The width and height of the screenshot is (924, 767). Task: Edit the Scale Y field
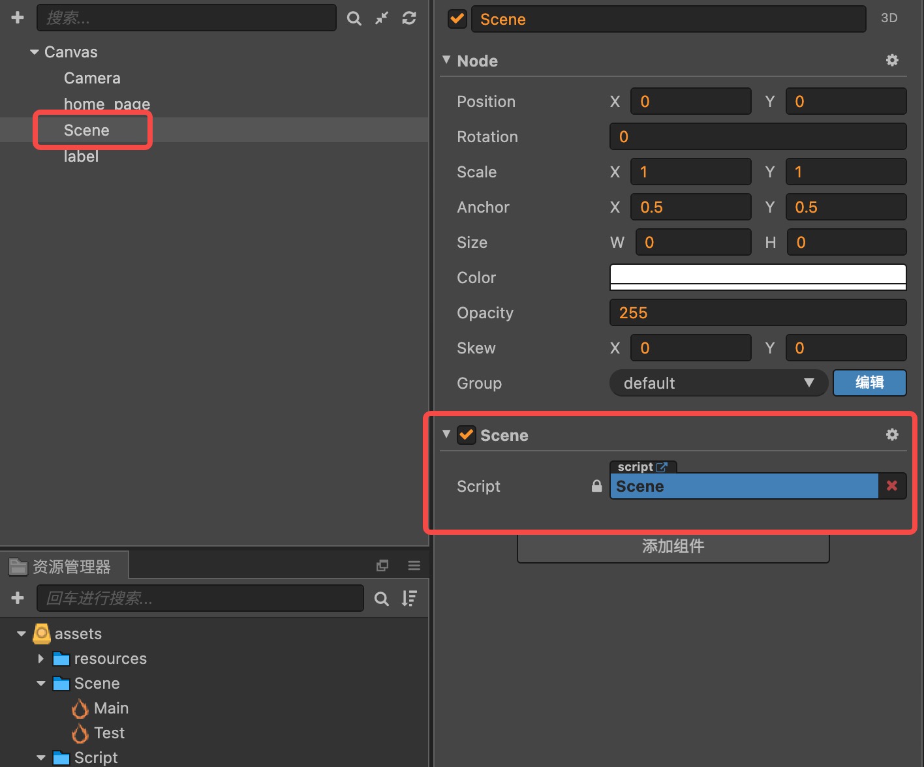pyautogui.click(x=846, y=172)
